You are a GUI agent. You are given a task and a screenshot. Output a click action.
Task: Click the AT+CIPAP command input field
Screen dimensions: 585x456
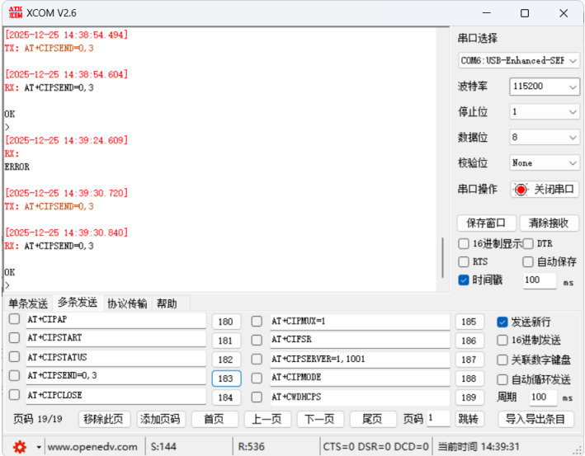click(116, 320)
